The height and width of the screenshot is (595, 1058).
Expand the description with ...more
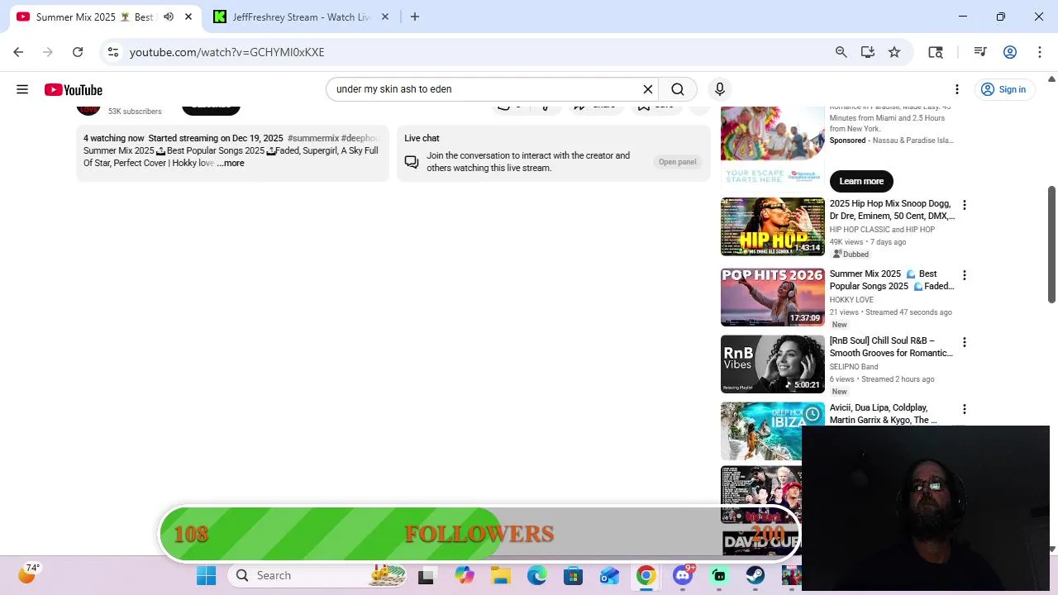[231, 164]
